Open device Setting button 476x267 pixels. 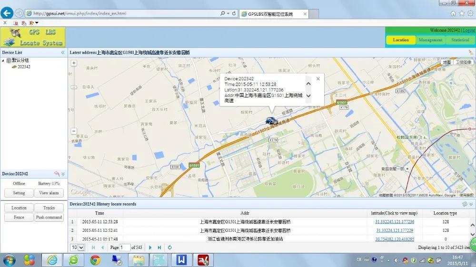tap(19, 193)
